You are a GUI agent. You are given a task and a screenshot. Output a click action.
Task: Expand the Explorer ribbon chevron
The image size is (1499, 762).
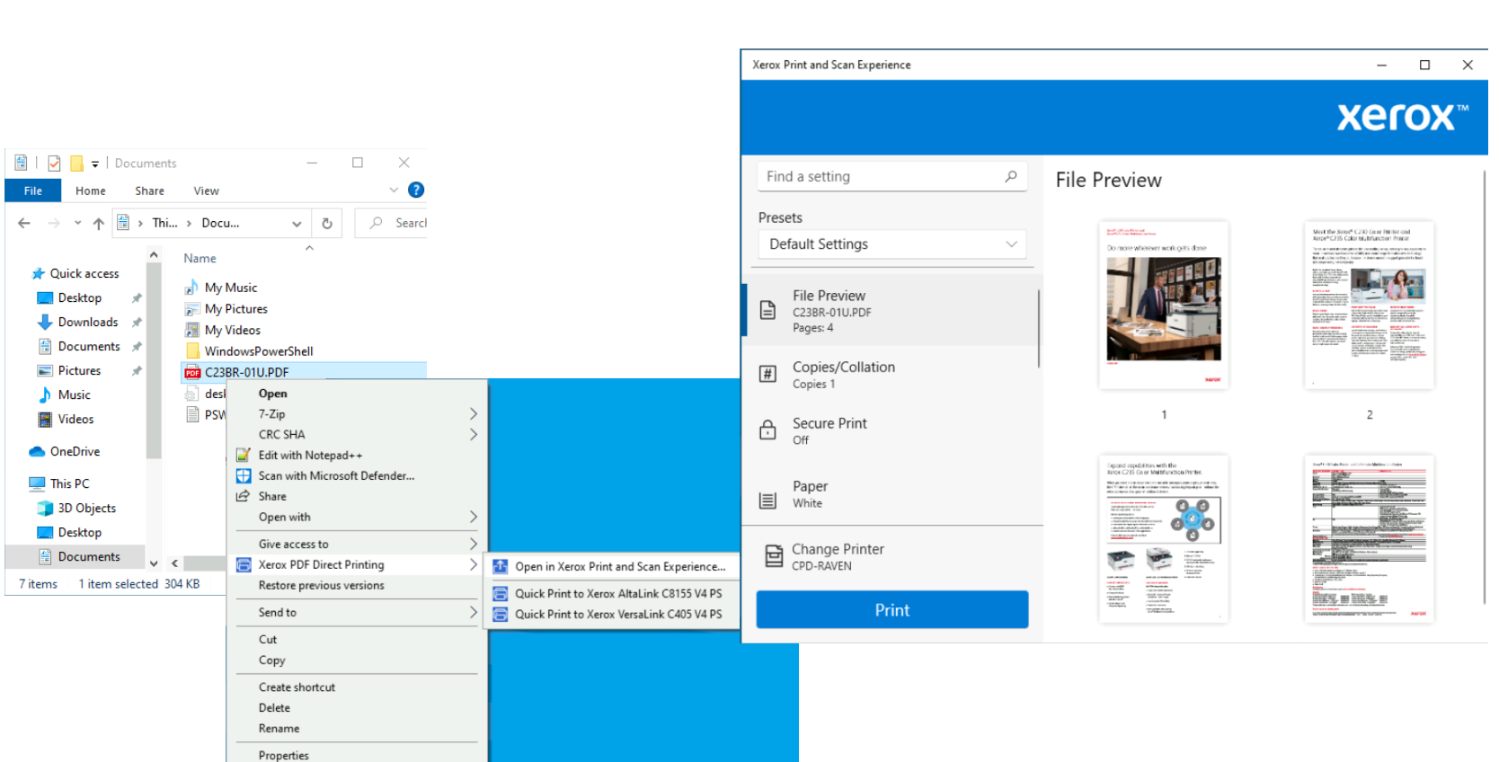click(x=394, y=190)
